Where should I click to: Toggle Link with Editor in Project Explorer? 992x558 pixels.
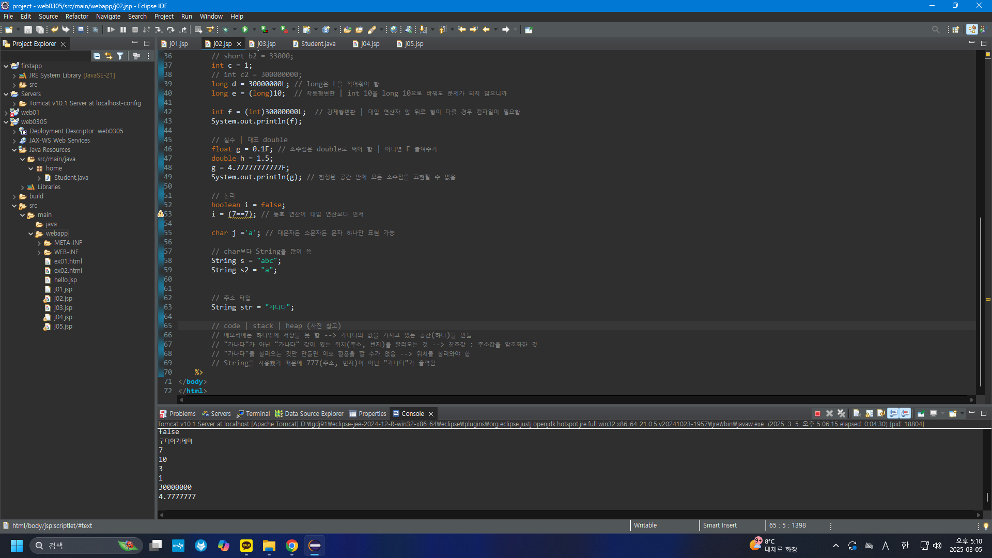[x=108, y=56]
